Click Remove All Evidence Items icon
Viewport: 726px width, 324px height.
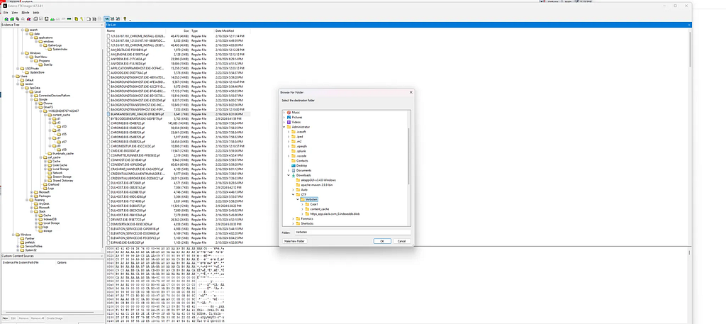coord(28,19)
